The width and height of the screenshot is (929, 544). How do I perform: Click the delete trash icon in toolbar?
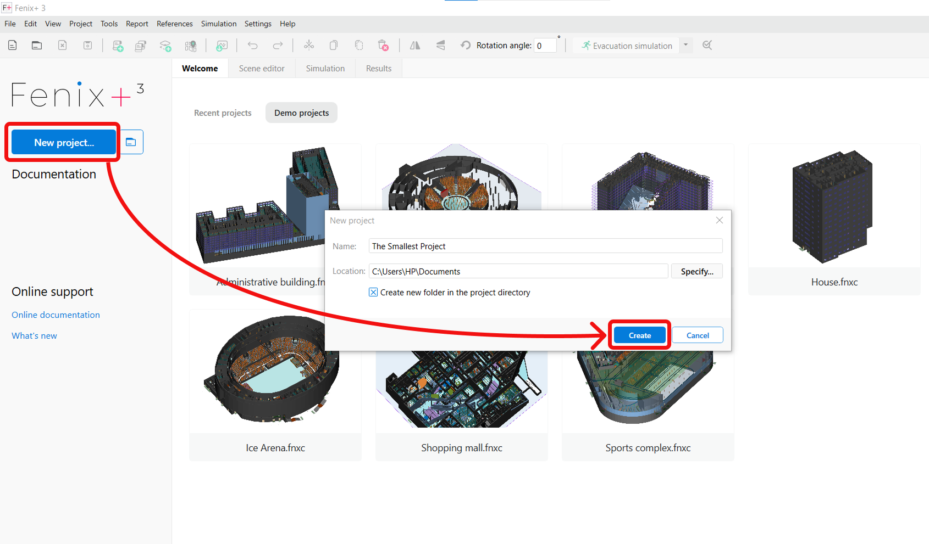(x=383, y=46)
